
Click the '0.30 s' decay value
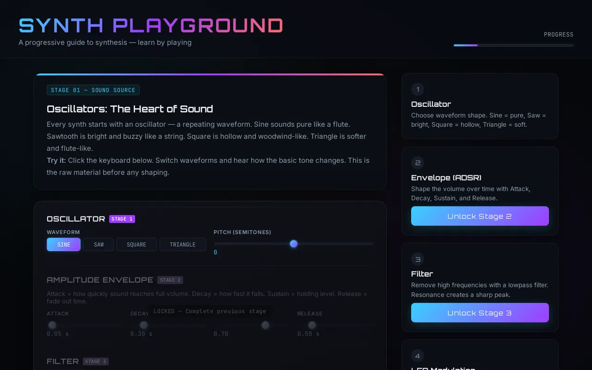point(142,333)
